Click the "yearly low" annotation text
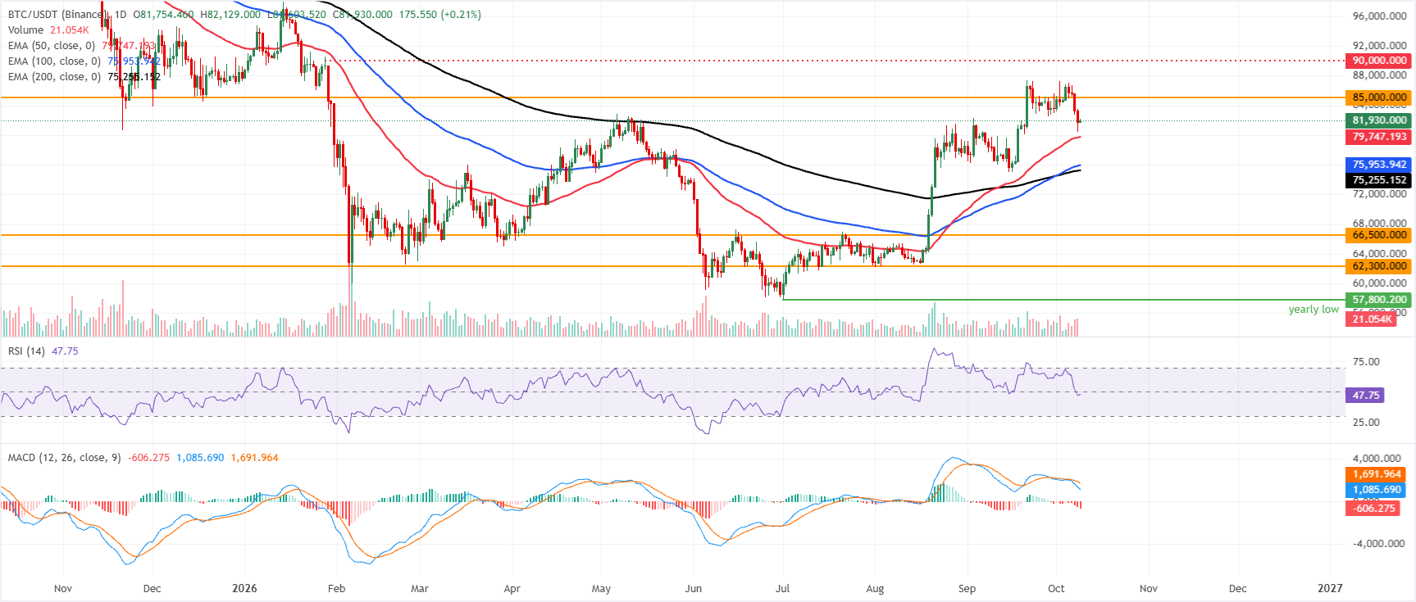The image size is (1416, 602). (1314, 310)
